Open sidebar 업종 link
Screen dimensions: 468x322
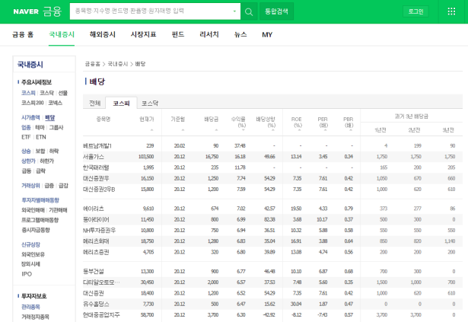coord(26,128)
